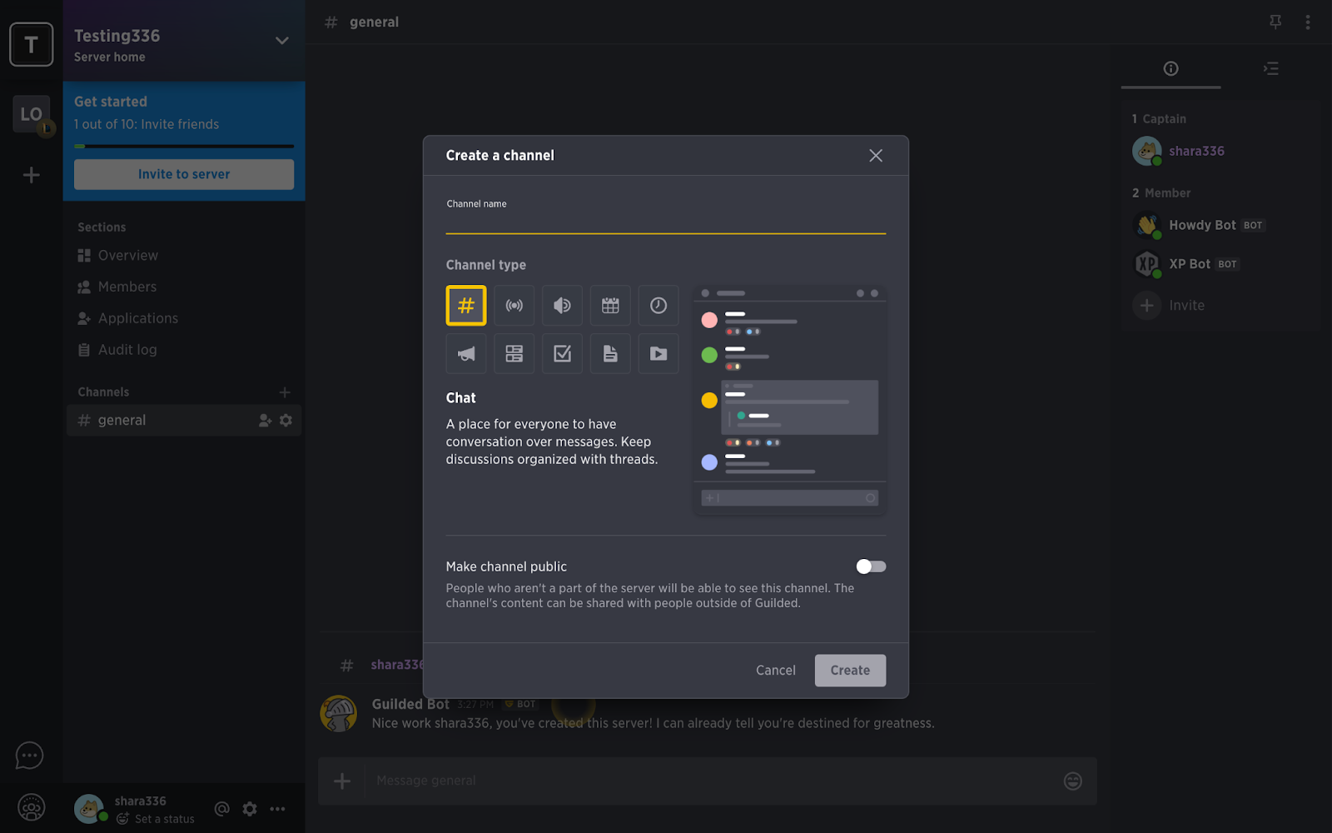Viewport: 1332px width, 833px height.
Task: Open direct messages chat bubble icon
Action: [x=29, y=756]
